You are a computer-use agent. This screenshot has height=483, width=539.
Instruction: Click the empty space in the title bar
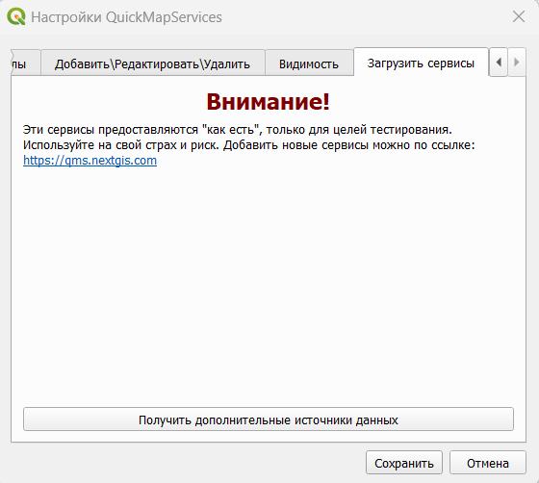(365, 17)
